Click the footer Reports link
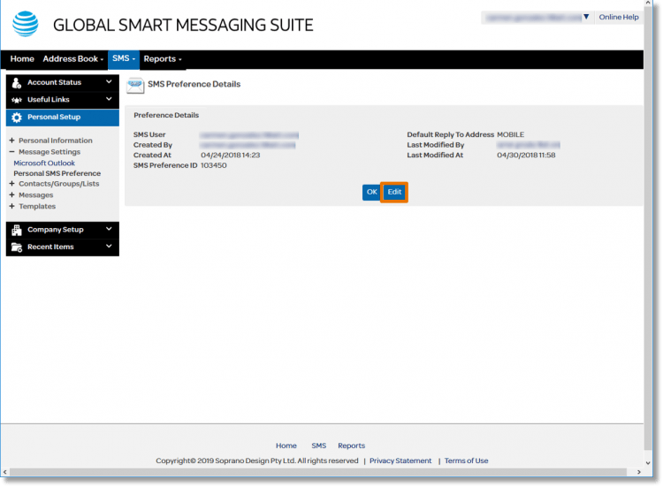Image resolution: width=663 pixels, height=487 pixels. (351, 445)
